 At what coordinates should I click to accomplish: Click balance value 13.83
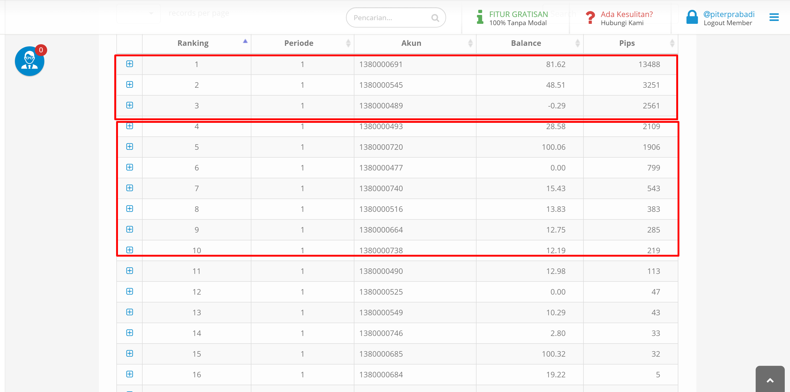pyautogui.click(x=555, y=209)
